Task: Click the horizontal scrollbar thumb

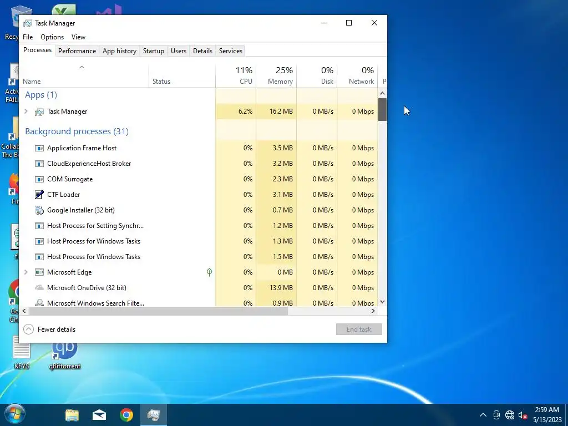Action: [x=158, y=311]
